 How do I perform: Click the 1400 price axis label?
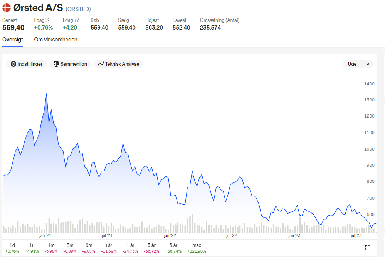[x=369, y=84]
